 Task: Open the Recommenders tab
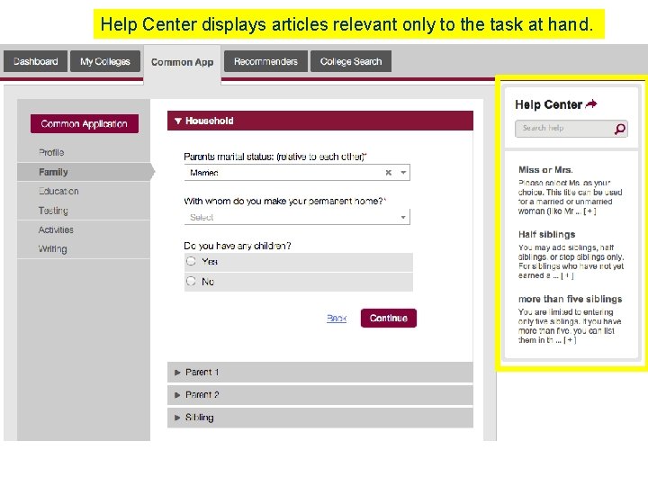click(265, 61)
